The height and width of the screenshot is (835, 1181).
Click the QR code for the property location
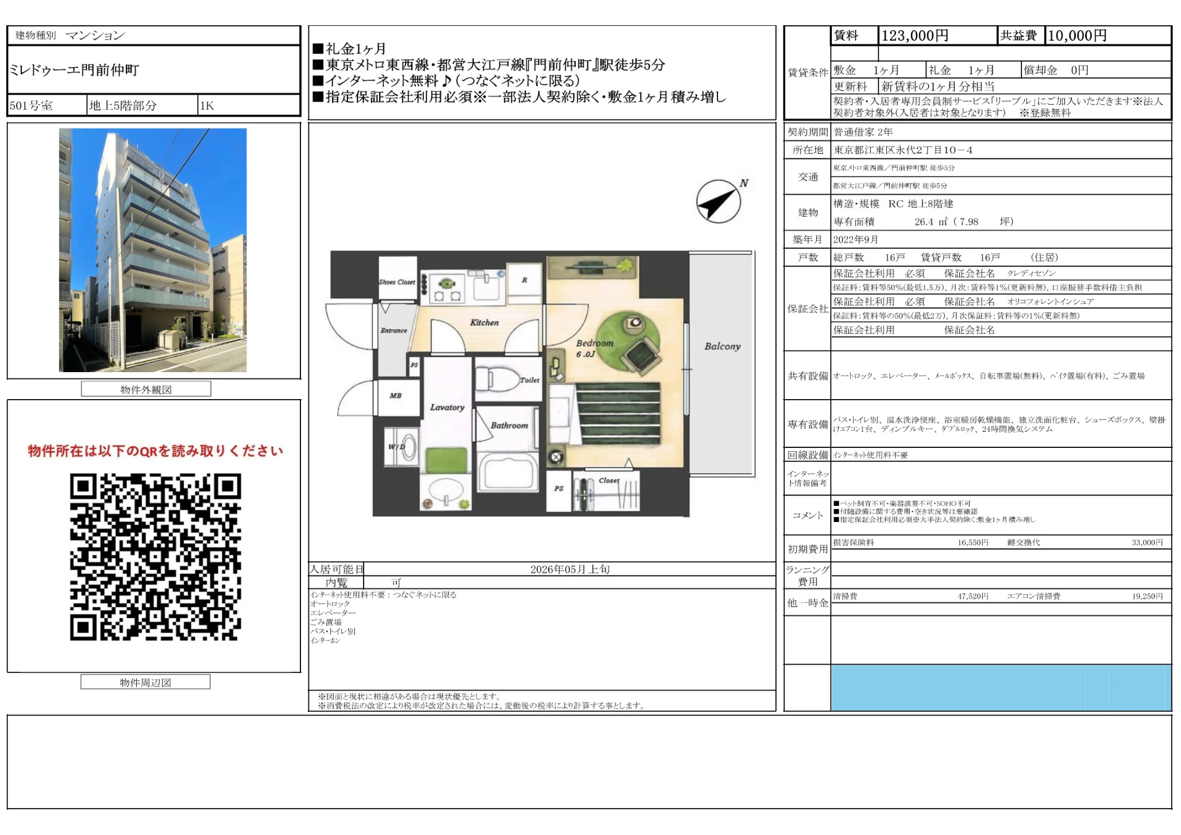[155, 556]
